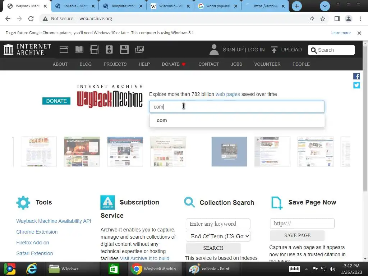
Task: Open the CONTACT menu item
Action: click(209, 64)
